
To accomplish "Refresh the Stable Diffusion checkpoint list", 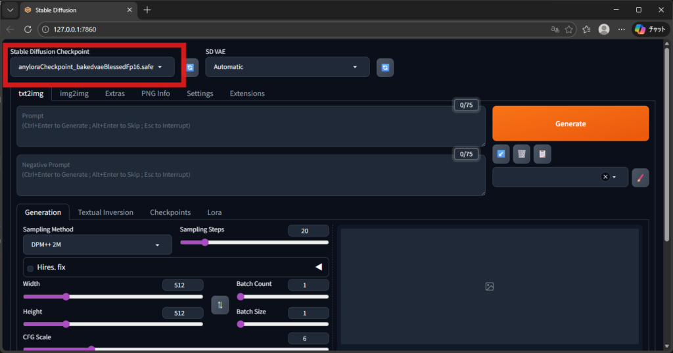I will (191, 67).
